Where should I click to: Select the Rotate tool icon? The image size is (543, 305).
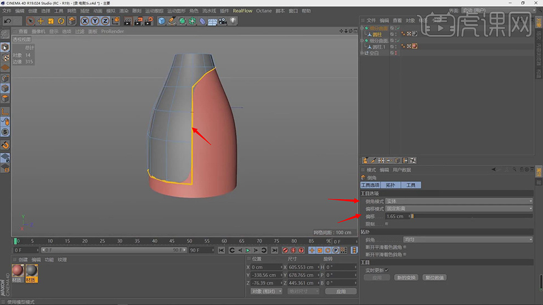click(x=61, y=21)
